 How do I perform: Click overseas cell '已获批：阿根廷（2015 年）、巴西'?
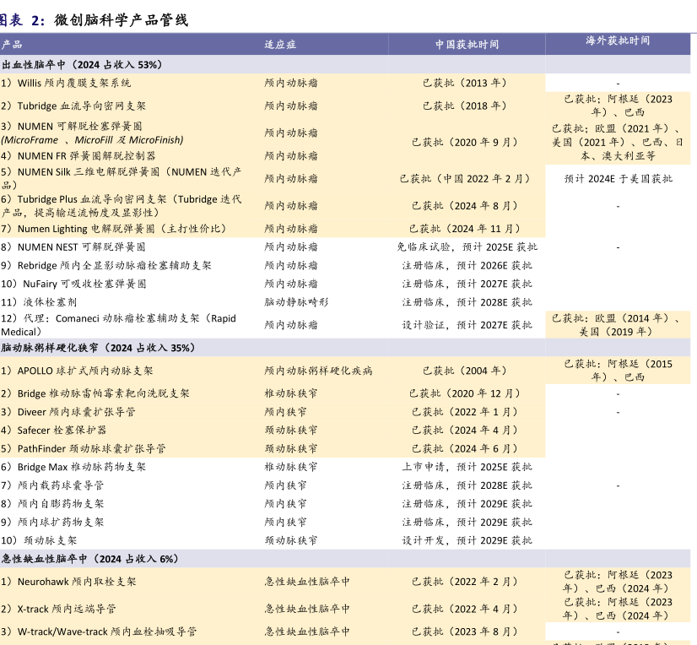click(619, 371)
